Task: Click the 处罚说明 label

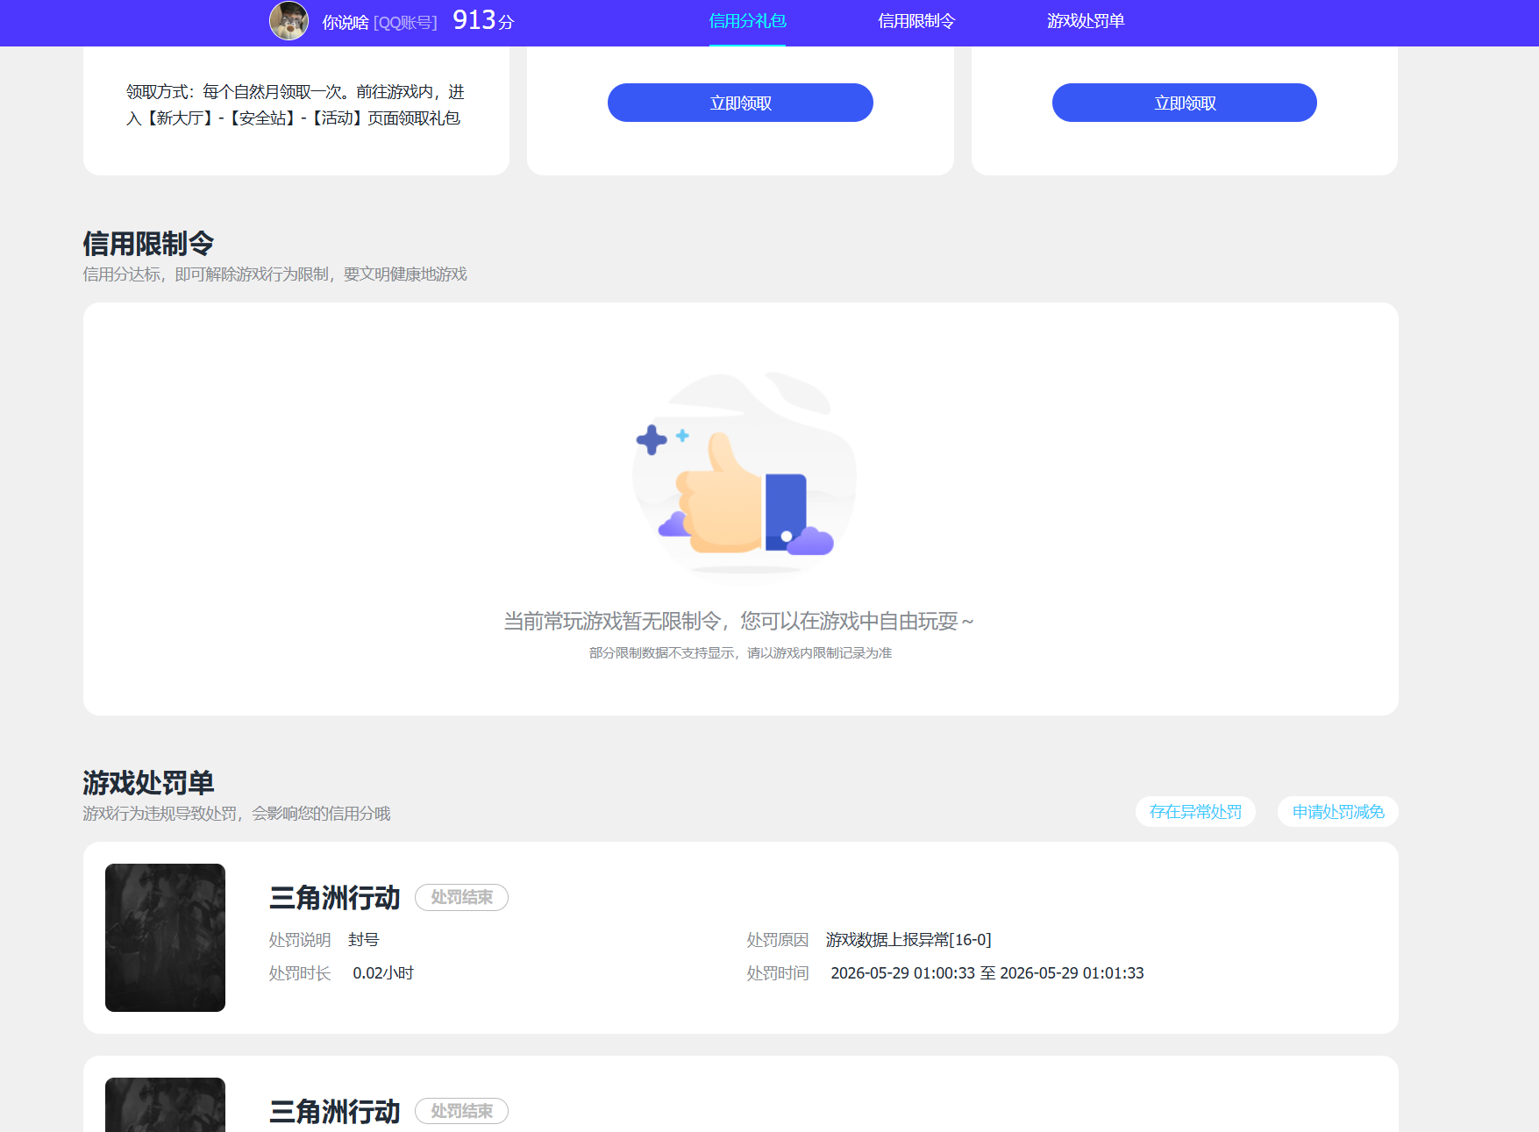Action: tap(300, 940)
